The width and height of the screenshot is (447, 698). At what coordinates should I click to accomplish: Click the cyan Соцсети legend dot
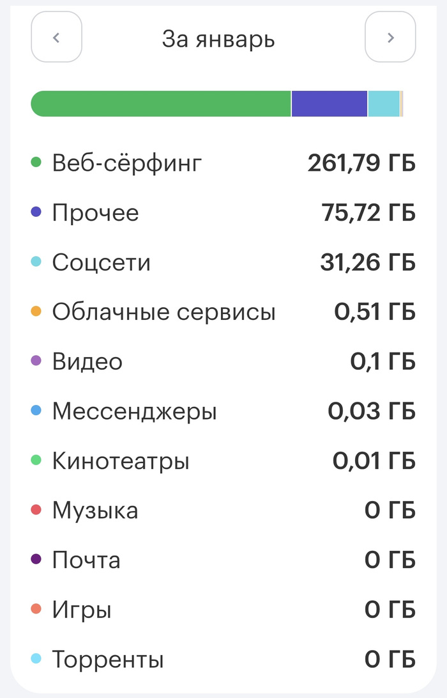coord(36,262)
